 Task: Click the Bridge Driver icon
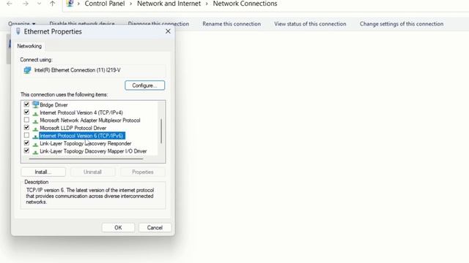click(35, 104)
